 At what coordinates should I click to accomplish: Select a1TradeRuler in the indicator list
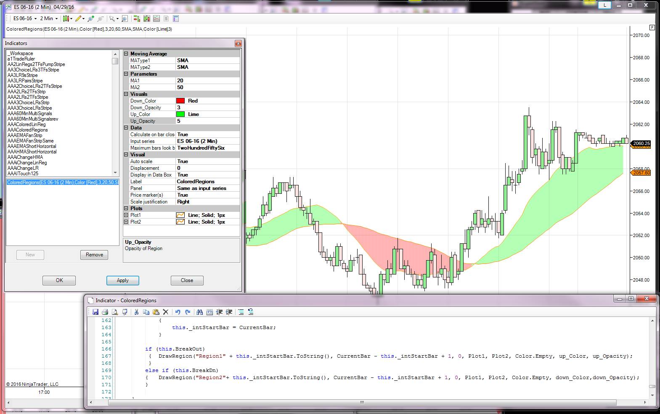(21, 59)
